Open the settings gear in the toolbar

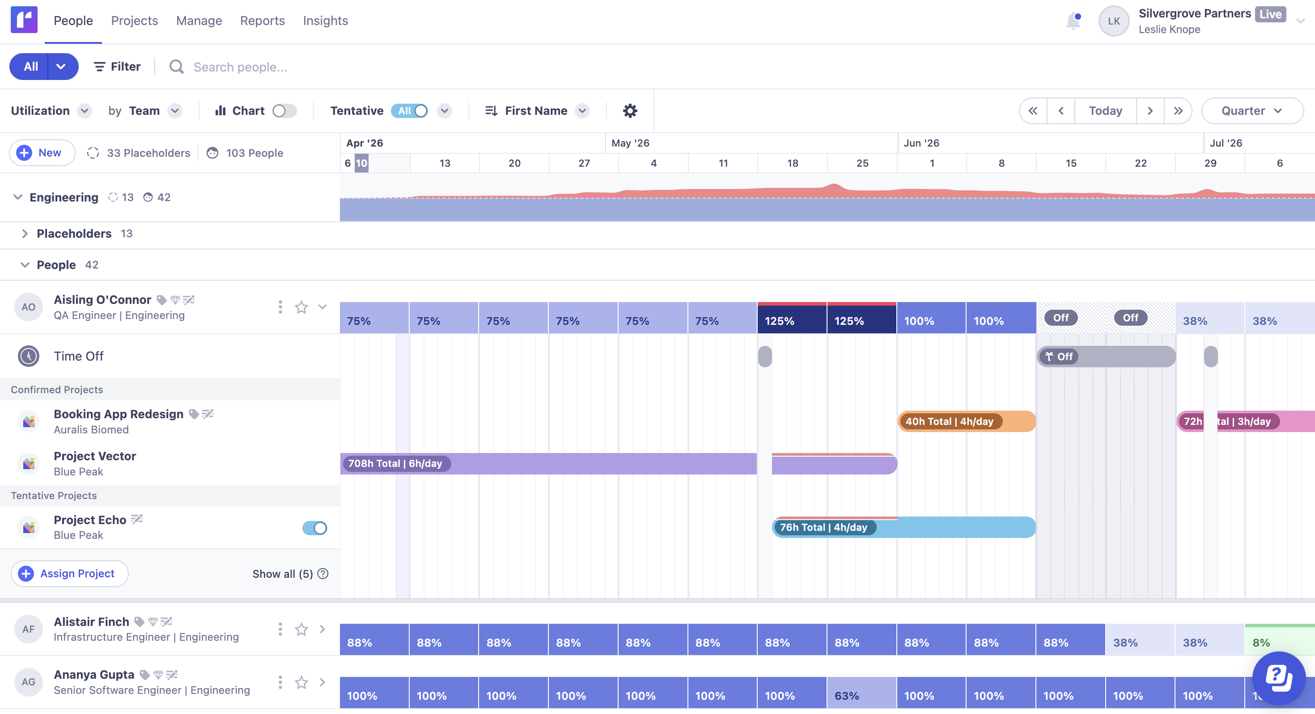tap(630, 111)
